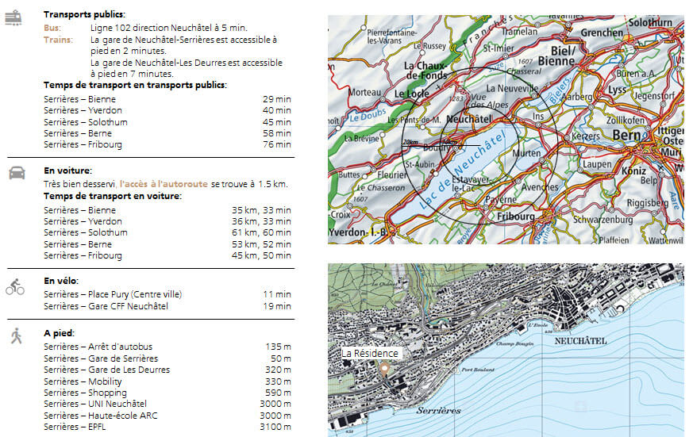Click Le Locle label on the regional map

point(411,94)
